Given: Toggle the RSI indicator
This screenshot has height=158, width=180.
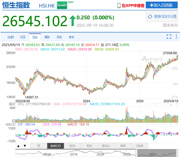Looking at the screenshot, I should click(x=89, y=146).
